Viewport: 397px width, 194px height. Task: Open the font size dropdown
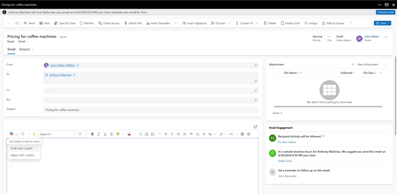(82, 134)
